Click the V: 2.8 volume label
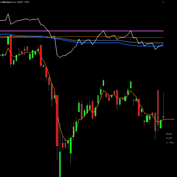Image resolution: width=177 pixels, height=177 pixels. pos(169,138)
